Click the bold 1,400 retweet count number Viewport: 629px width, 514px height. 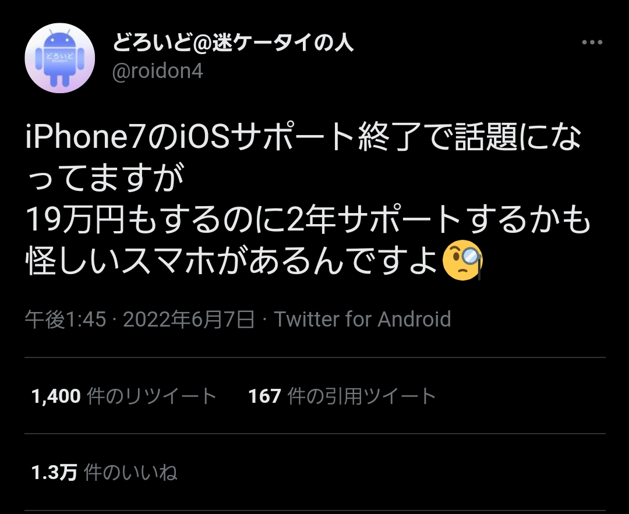[56, 396]
